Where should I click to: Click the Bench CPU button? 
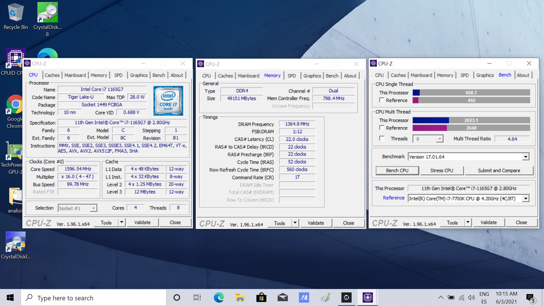pyautogui.click(x=397, y=170)
